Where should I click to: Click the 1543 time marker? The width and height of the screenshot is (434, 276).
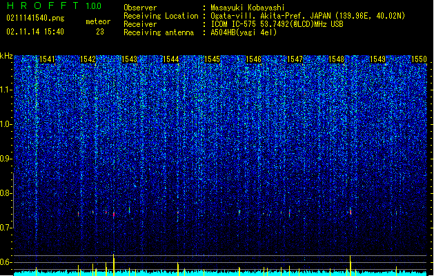129,59
